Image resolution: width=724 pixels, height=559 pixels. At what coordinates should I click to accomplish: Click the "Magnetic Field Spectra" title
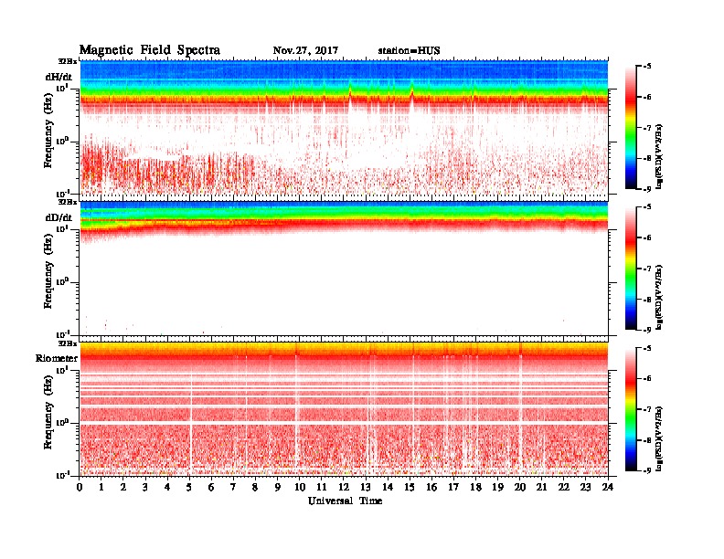[150, 50]
